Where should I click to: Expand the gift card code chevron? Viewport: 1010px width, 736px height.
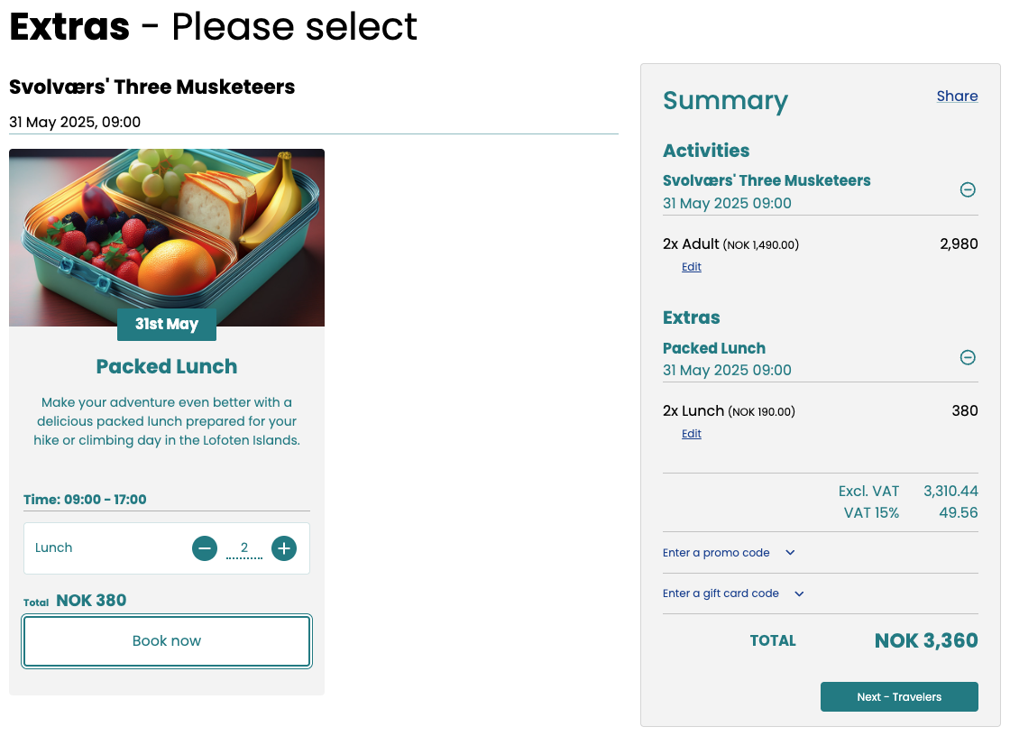click(799, 593)
